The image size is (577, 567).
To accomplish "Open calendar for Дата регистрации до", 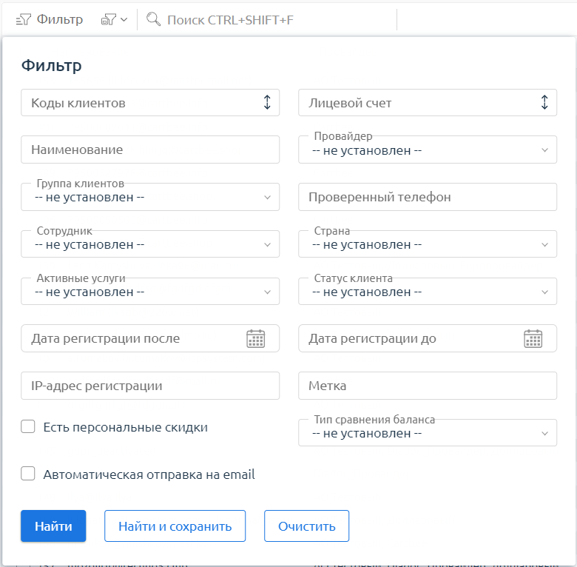I will pyautogui.click(x=533, y=339).
